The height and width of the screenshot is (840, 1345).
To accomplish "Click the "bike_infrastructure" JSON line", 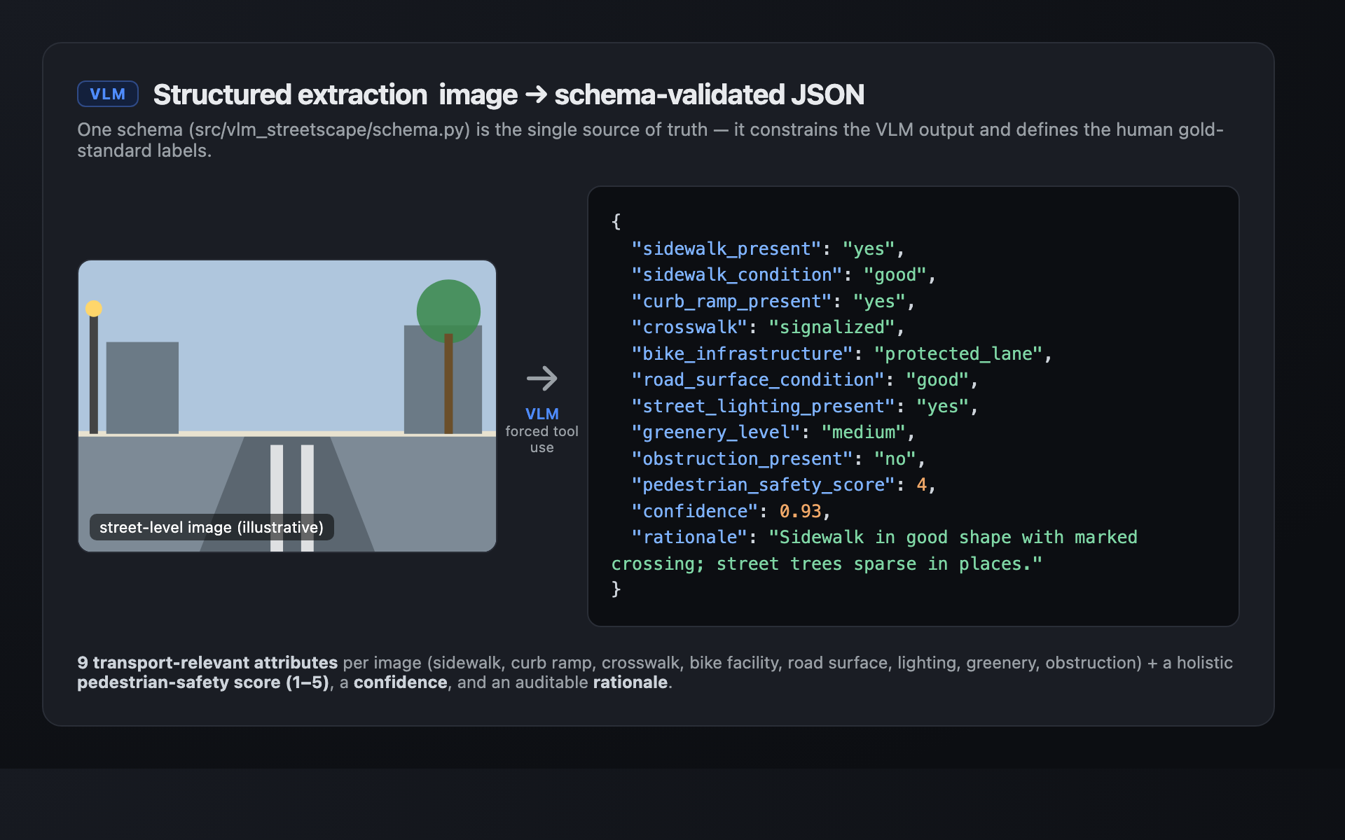I will point(842,353).
